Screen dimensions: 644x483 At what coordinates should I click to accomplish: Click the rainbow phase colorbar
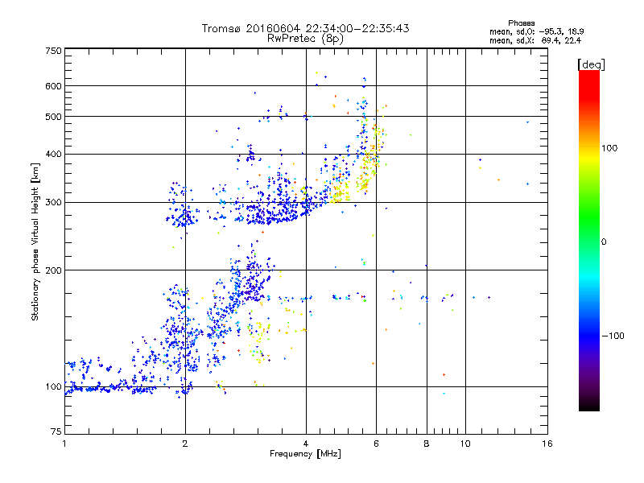tap(589, 240)
